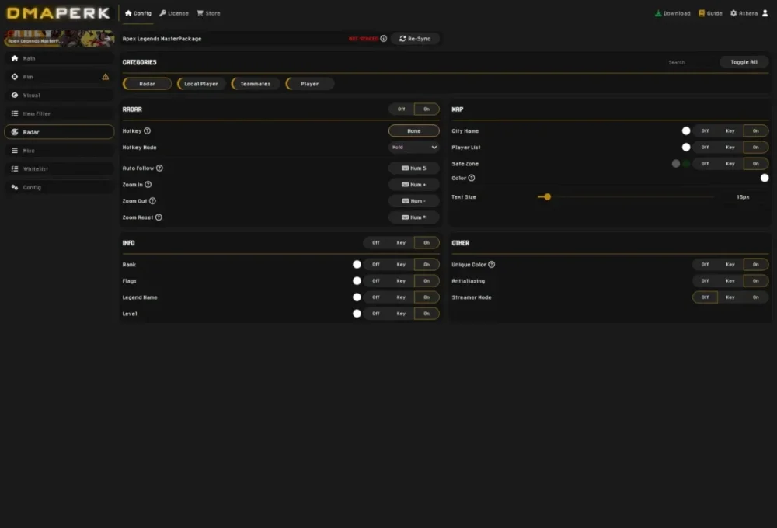Select the Config sidebar entry

[x=31, y=186]
